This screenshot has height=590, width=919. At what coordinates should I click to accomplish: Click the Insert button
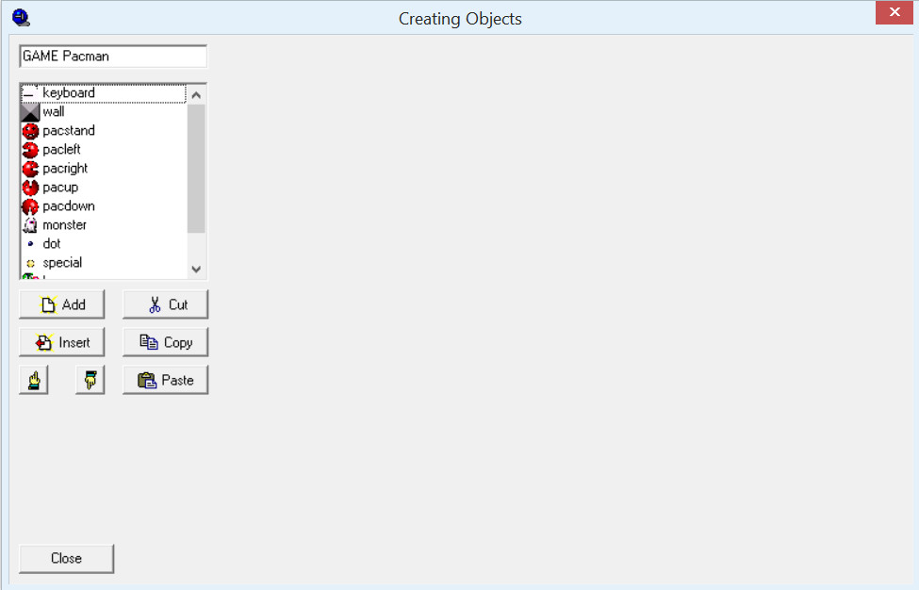[62, 342]
